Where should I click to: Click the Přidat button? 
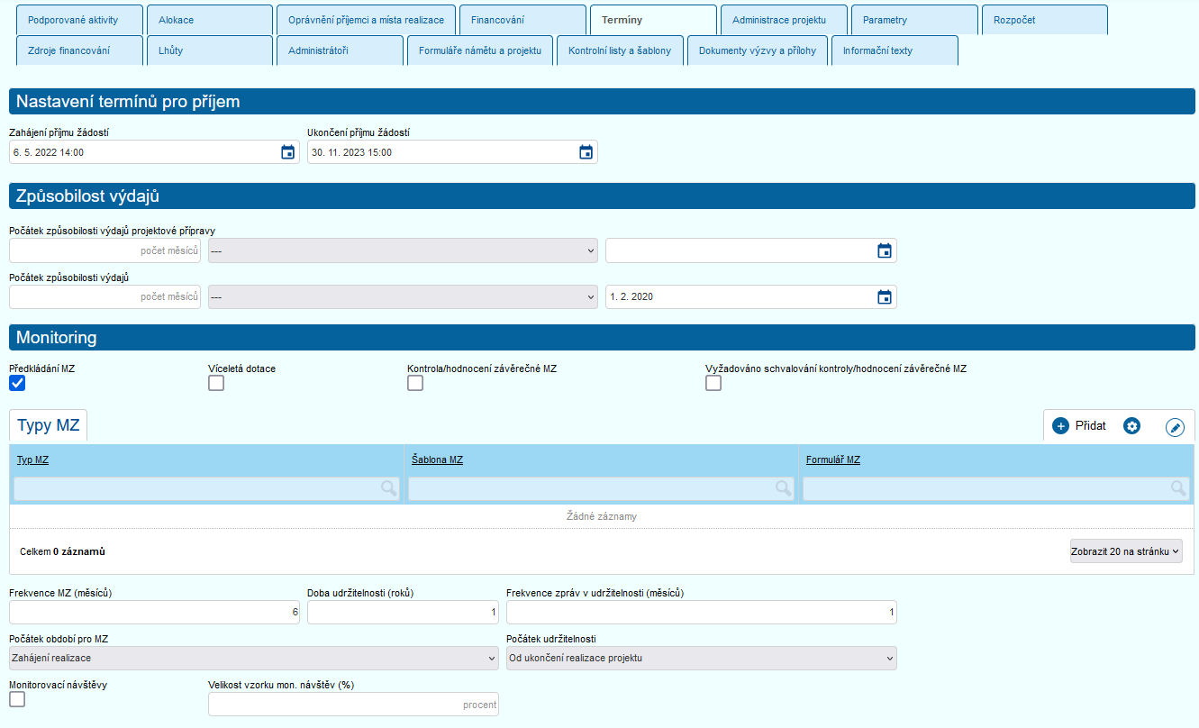click(x=1079, y=426)
